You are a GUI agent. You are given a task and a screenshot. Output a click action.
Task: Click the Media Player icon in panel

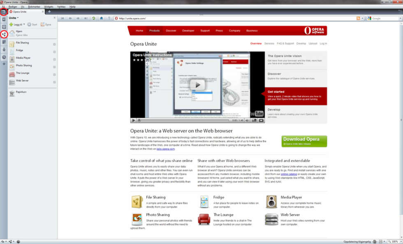[x=12, y=59]
